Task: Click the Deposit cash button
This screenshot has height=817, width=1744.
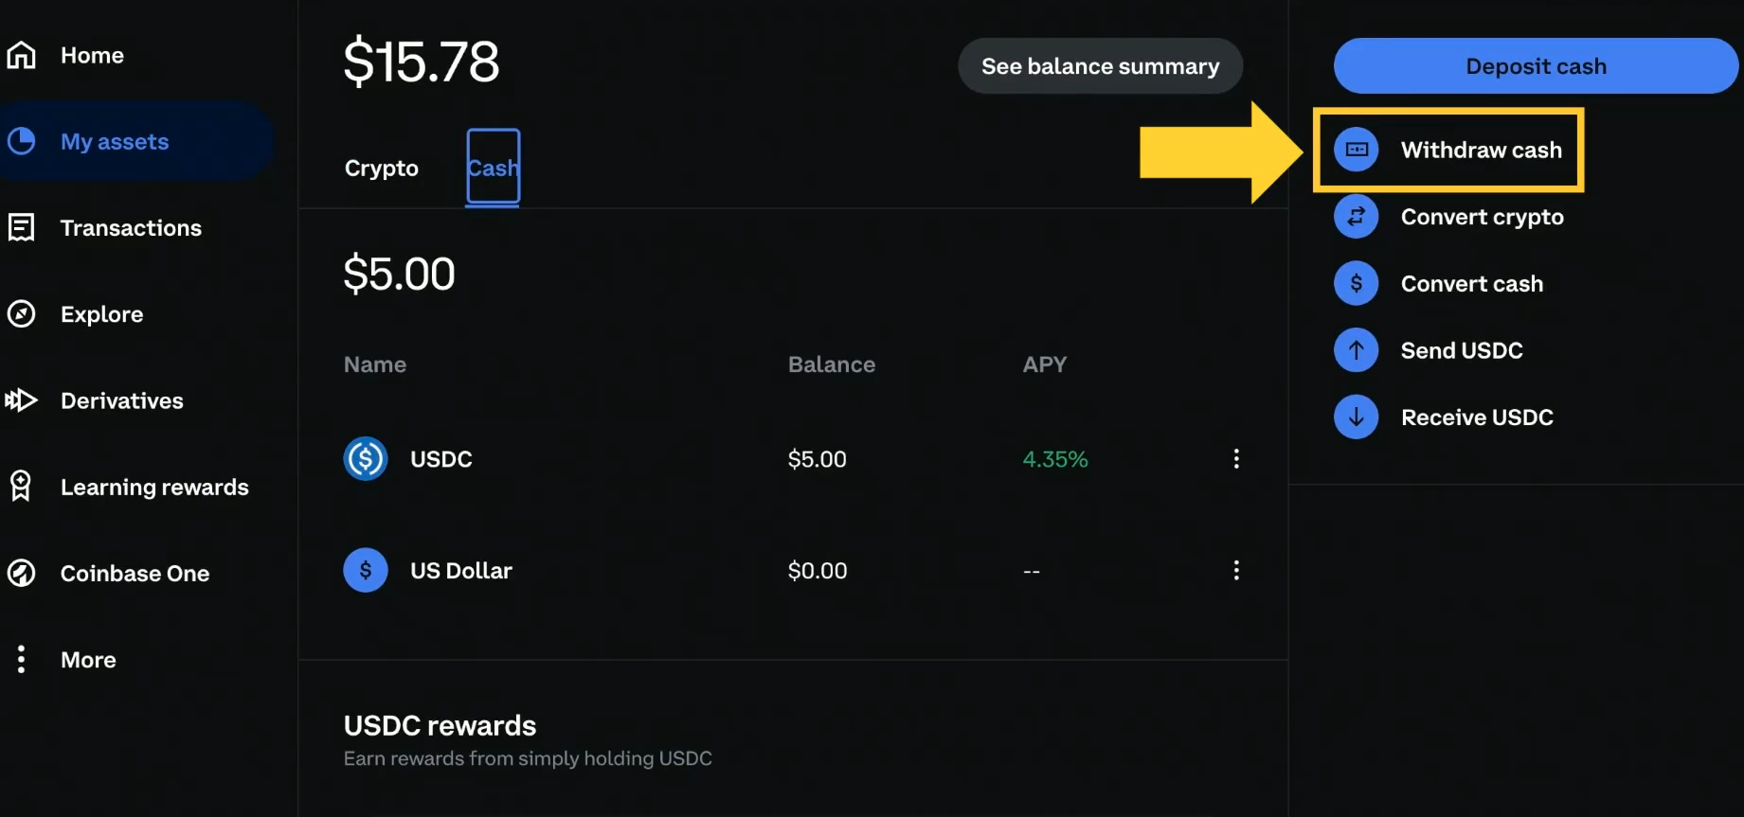Action: click(1536, 65)
